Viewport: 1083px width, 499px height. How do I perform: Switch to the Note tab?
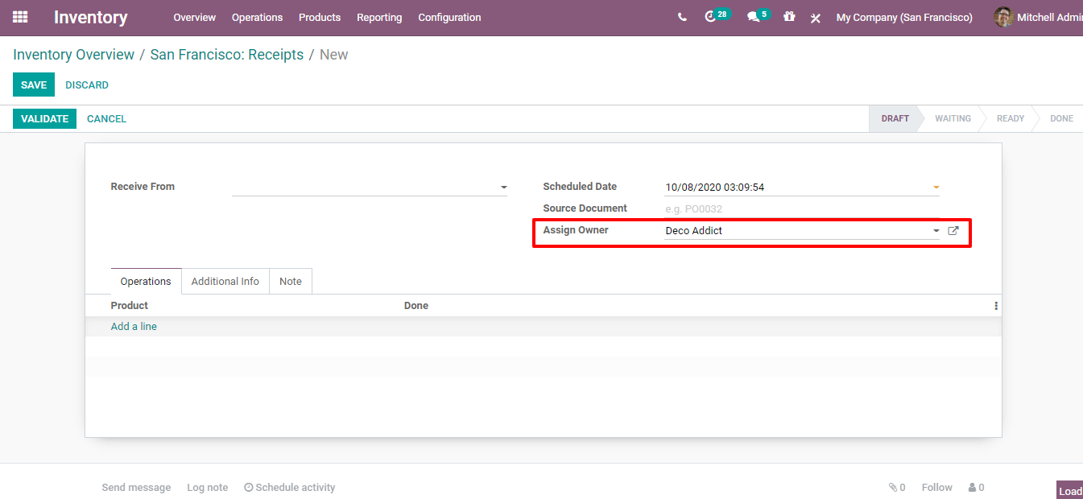coord(291,282)
